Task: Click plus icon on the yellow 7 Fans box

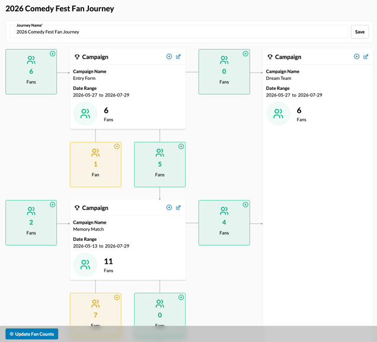Action: tap(117, 298)
